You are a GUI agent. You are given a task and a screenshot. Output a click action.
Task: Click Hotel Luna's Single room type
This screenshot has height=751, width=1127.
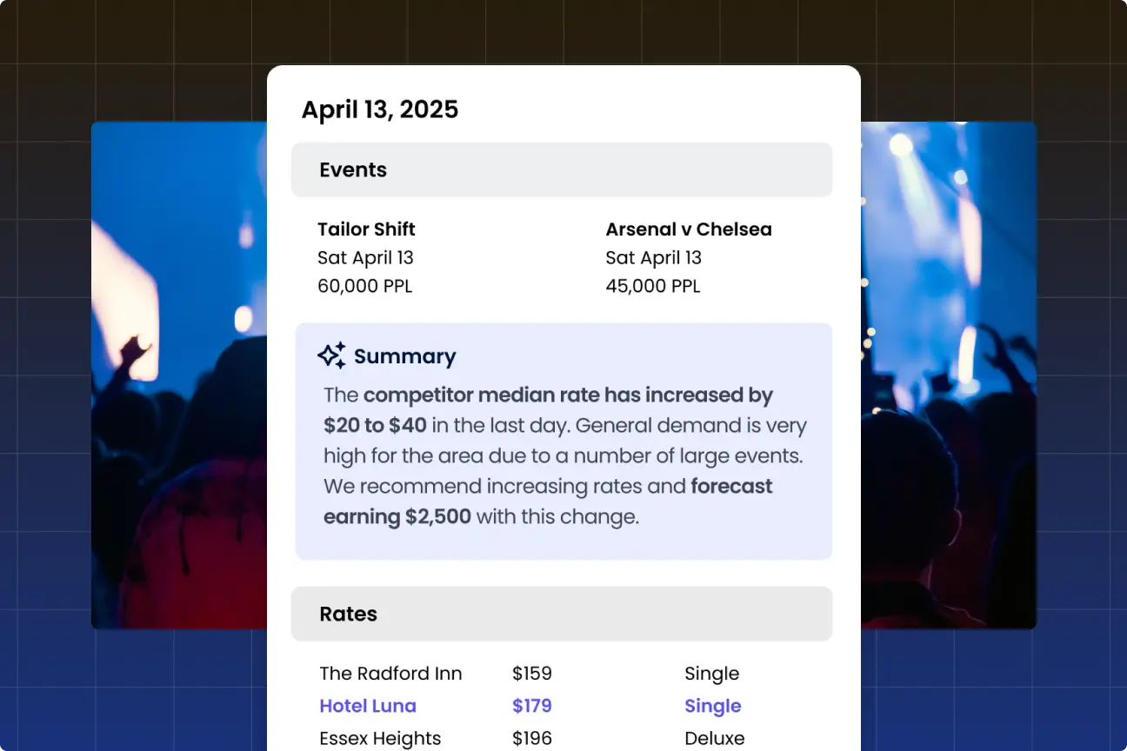pos(712,706)
